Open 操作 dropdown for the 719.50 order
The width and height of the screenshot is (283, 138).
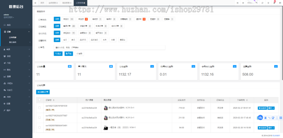[x=271, y=108]
